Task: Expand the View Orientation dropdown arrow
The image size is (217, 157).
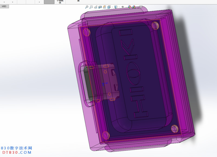Action: coord(112,7)
